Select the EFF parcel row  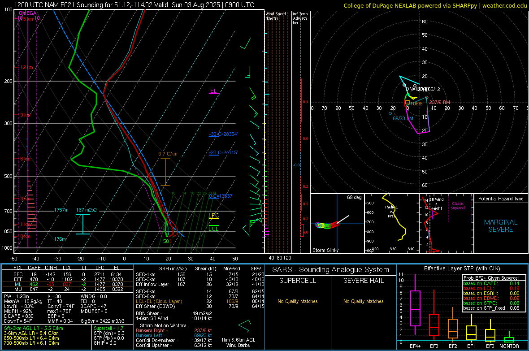[67, 279]
